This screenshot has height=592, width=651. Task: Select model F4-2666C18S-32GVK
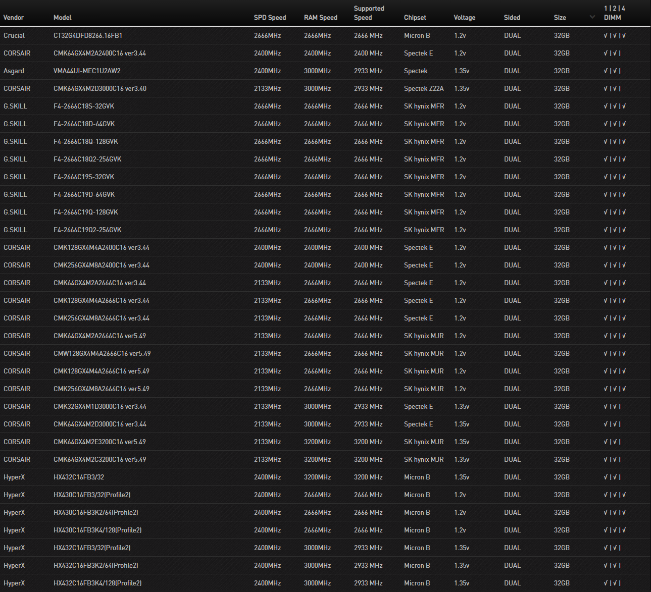pos(84,106)
